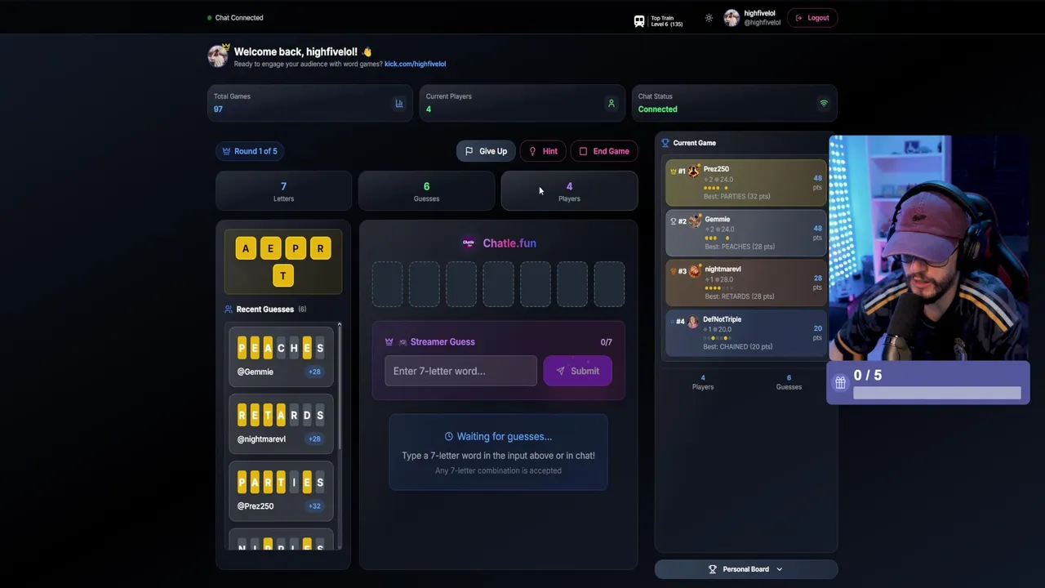Click the Hint button
The width and height of the screenshot is (1045, 588).
[x=543, y=151]
